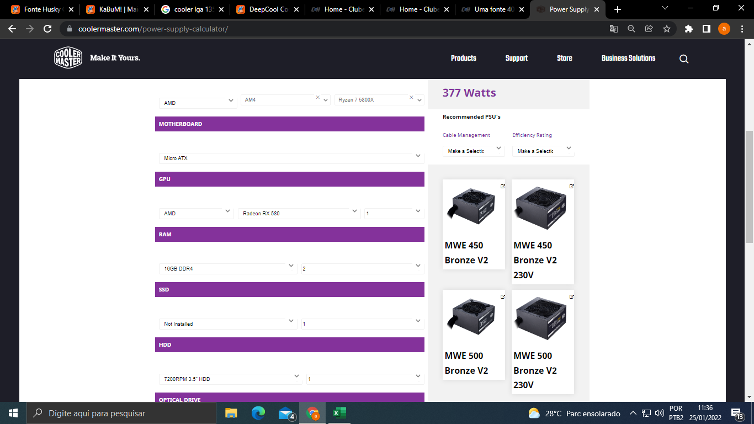Open Mail app from taskbar
The width and height of the screenshot is (754, 424).
(285, 413)
